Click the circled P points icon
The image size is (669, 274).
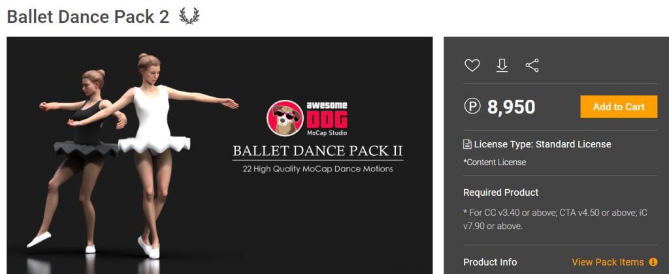[x=472, y=106]
